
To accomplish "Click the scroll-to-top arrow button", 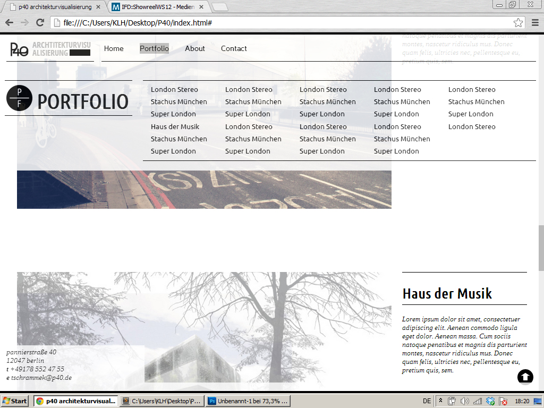I will tap(525, 377).
